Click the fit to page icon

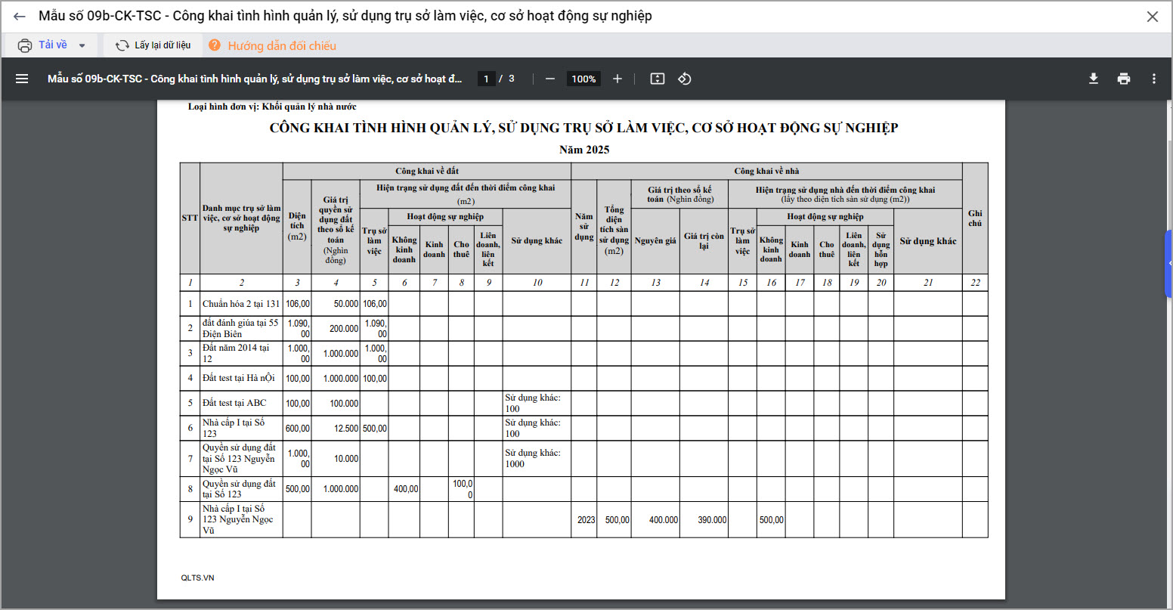[658, 79]
